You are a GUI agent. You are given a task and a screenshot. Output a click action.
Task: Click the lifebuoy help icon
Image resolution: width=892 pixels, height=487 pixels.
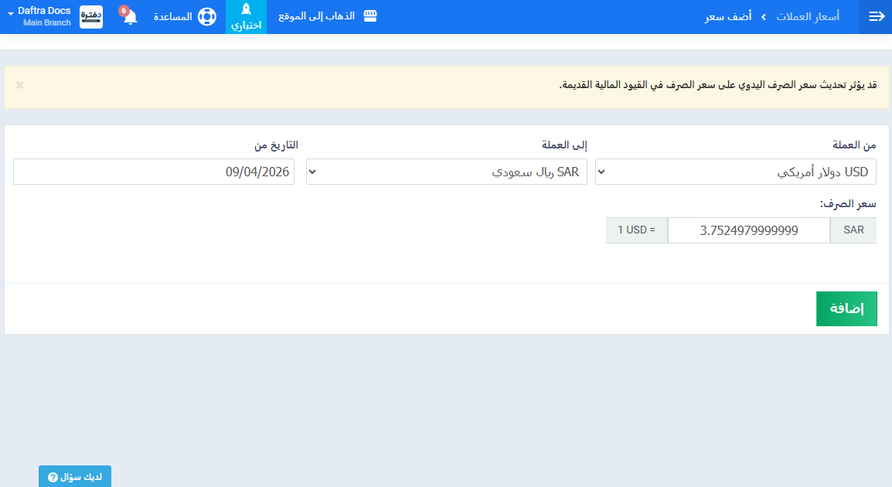pyautogui.click(x=206, y=17)
